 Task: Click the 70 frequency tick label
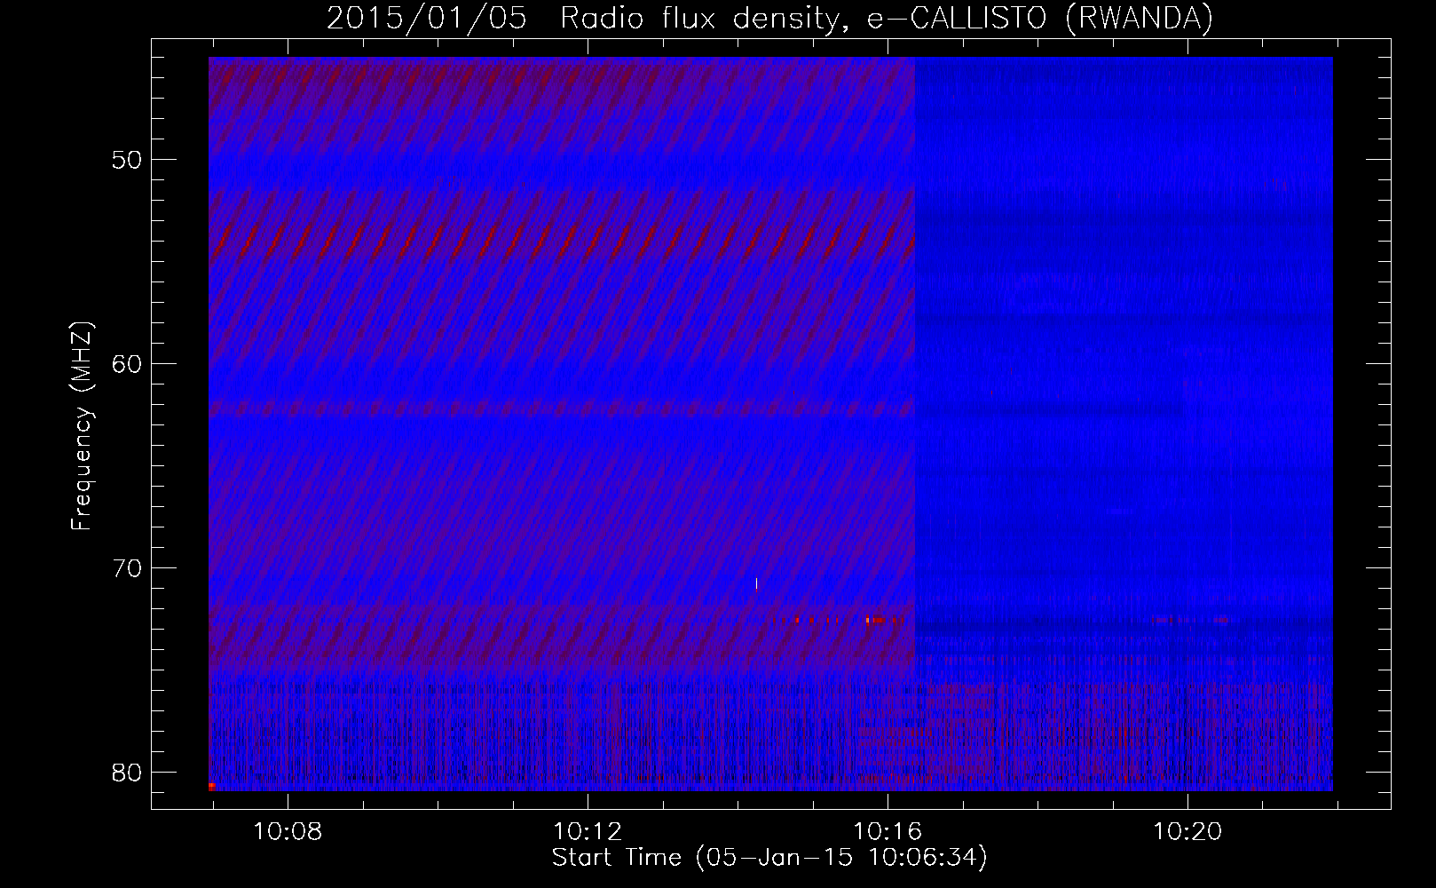pos(127,568)
